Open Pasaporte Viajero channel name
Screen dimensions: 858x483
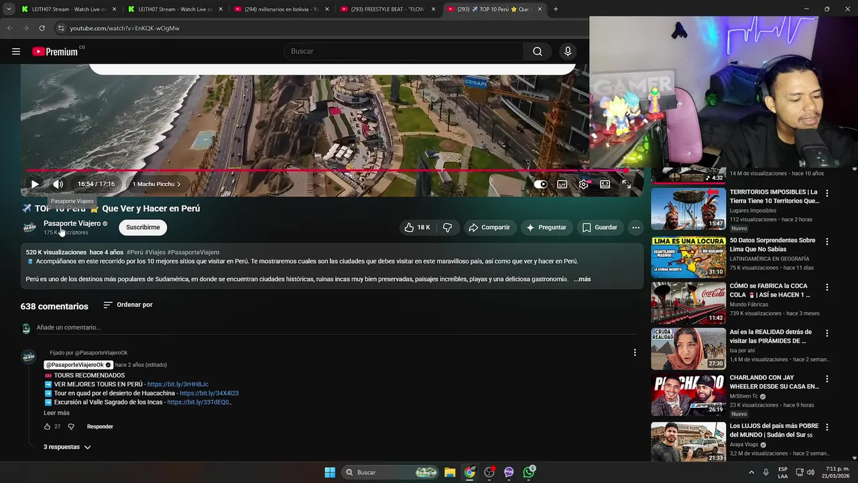(72, 223)
